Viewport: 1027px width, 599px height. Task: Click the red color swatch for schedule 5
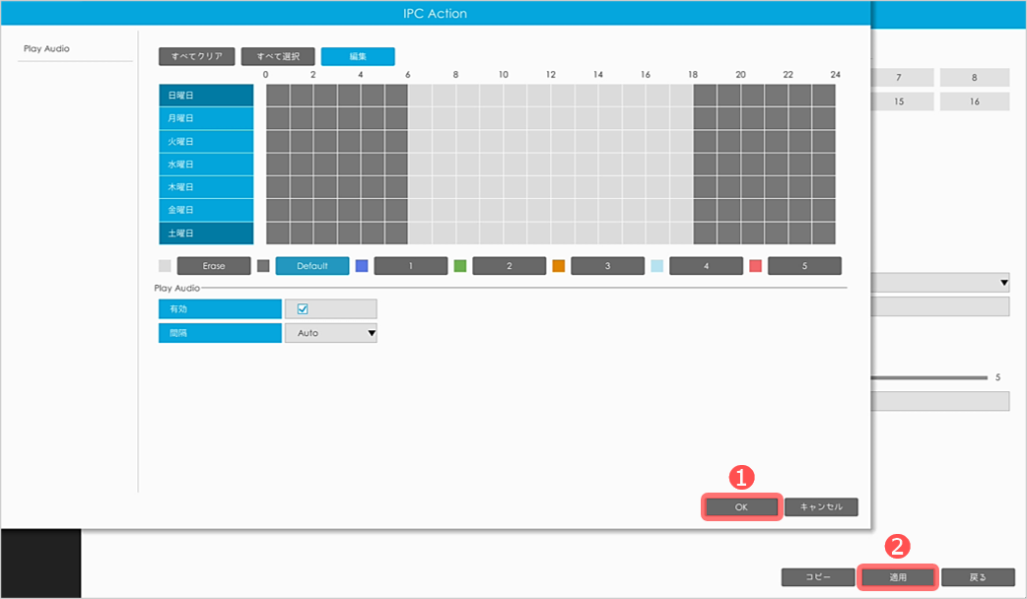click(756, 266)
